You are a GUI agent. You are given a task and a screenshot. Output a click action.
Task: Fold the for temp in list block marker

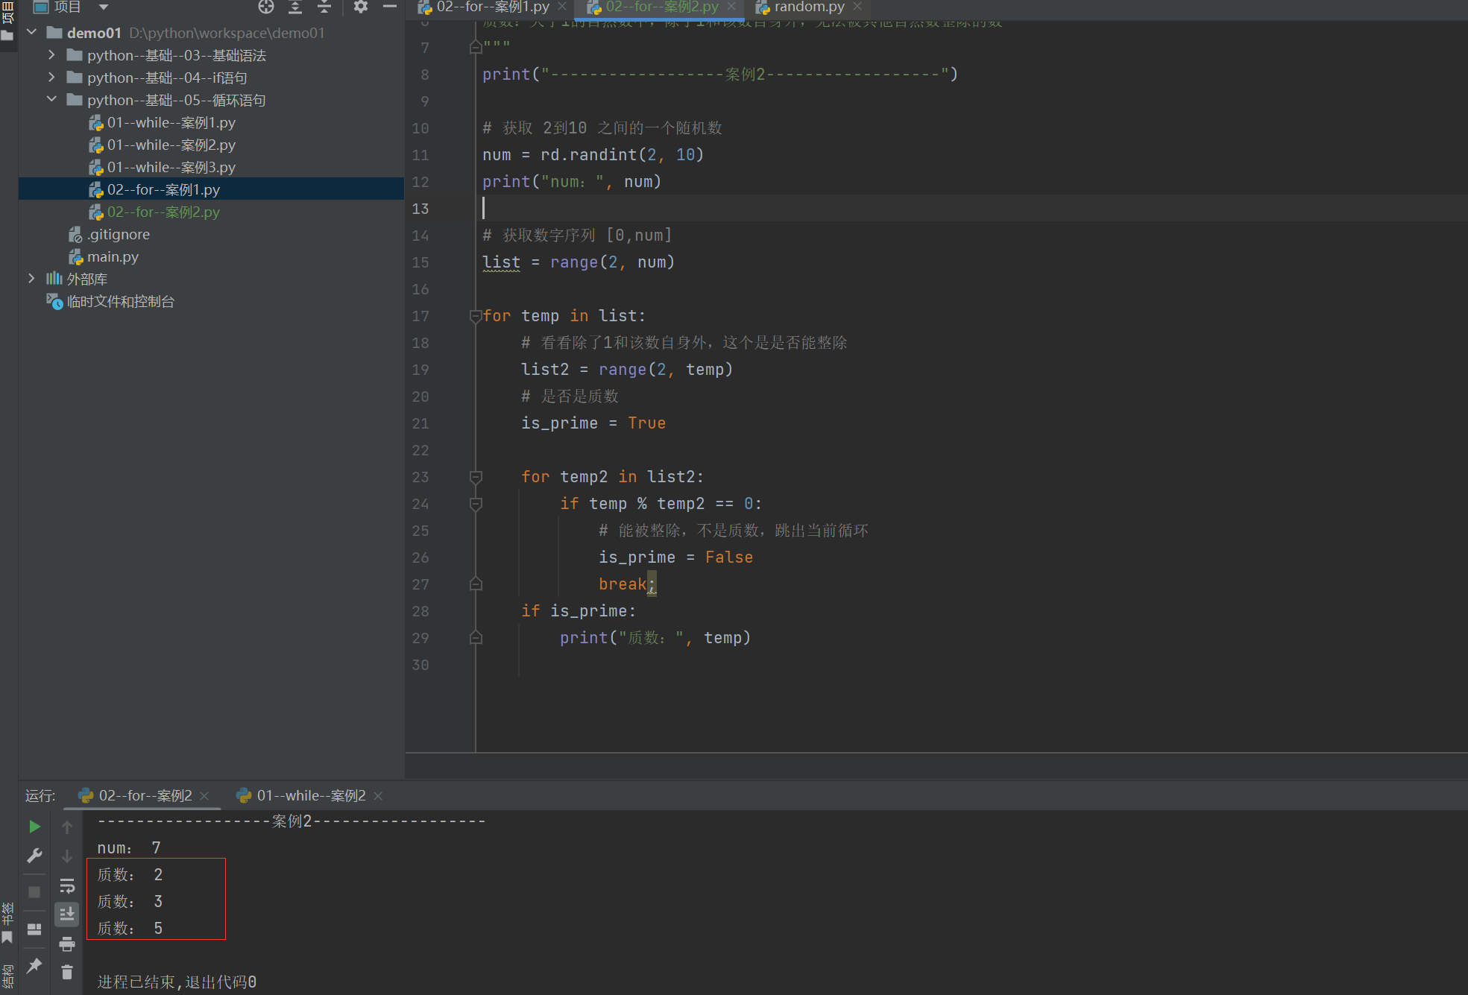tap(476, 316)
